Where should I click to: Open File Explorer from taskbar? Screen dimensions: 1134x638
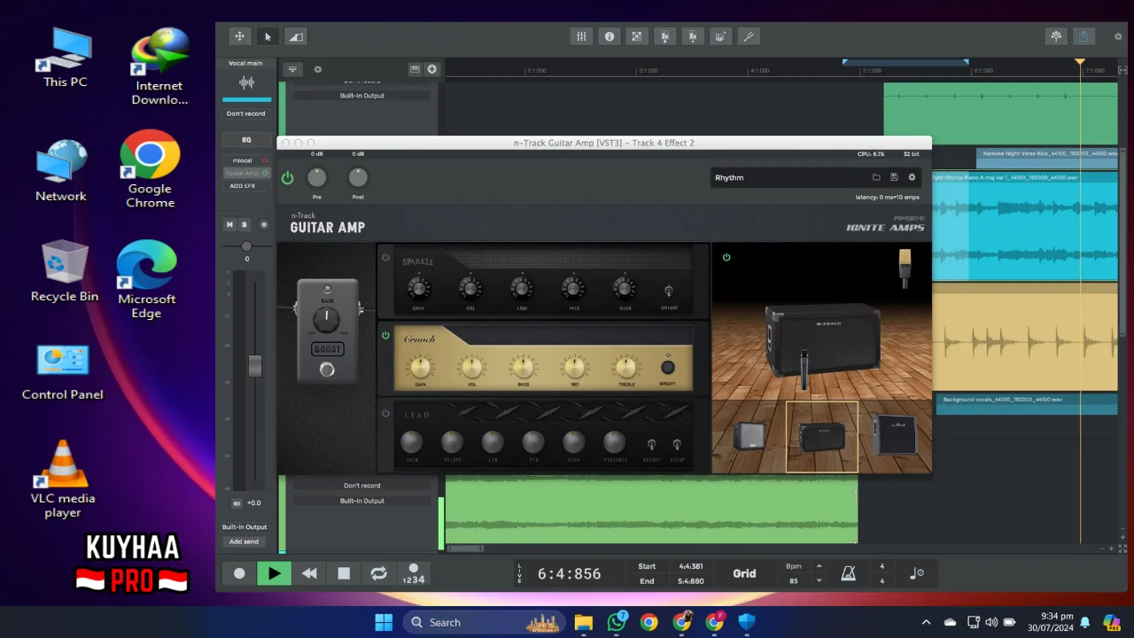click(x=583, y=622)
